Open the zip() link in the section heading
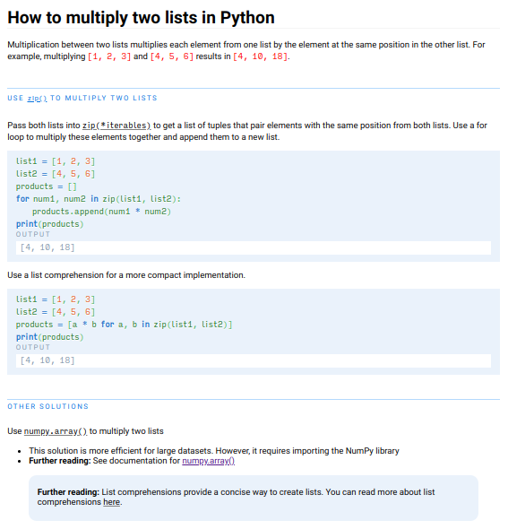This screenshot has height=529, width=508. pyautogui.click(x=37, y=98)
